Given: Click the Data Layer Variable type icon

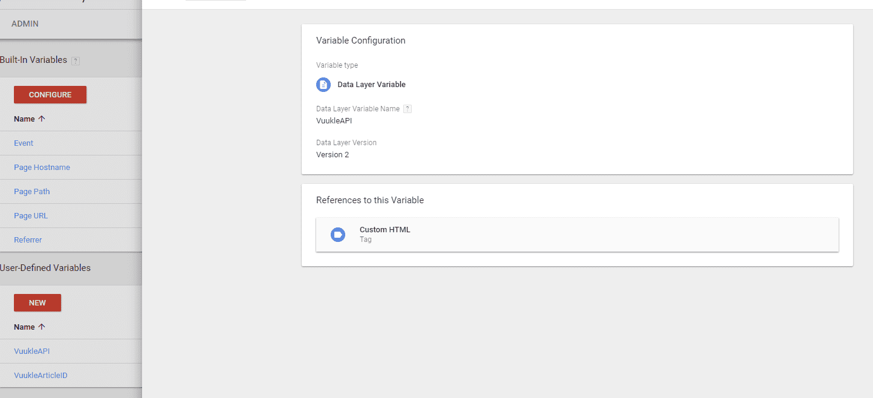Looking at the screenshot, I should [x=323, y=85].
